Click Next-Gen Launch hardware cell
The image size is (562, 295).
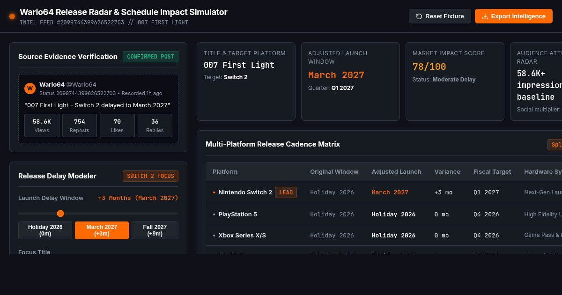[543, 192]
